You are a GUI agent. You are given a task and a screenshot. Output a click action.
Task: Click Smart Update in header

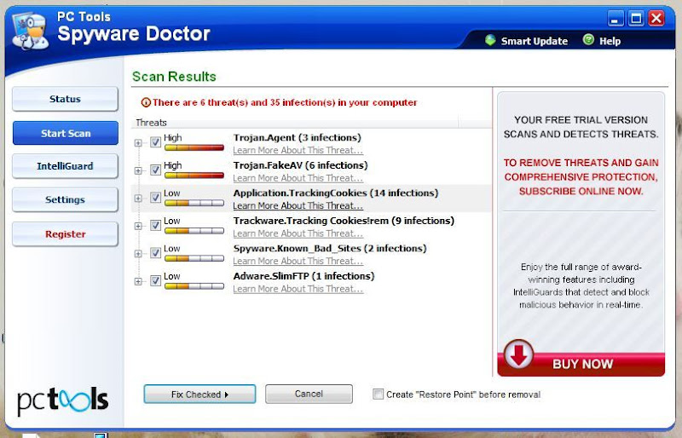(535, 41)
